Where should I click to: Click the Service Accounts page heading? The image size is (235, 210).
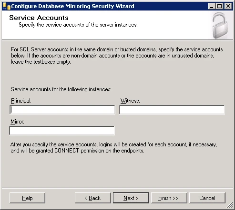[39, 18]
